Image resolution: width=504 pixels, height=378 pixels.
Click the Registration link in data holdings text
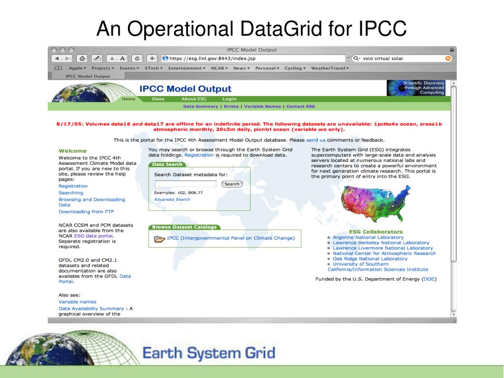(199, 155)
